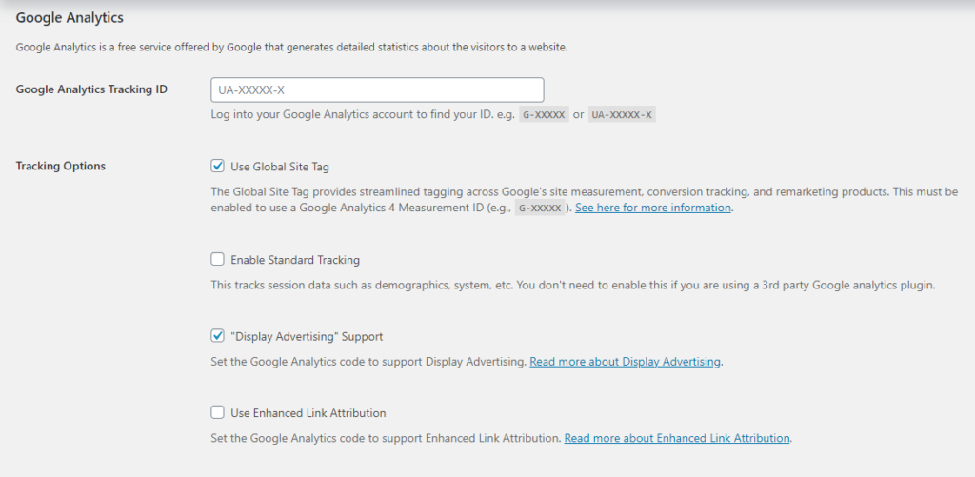
Task: Uncheck the Use Global Site Tag checkbox
Action: pos(218,166)
